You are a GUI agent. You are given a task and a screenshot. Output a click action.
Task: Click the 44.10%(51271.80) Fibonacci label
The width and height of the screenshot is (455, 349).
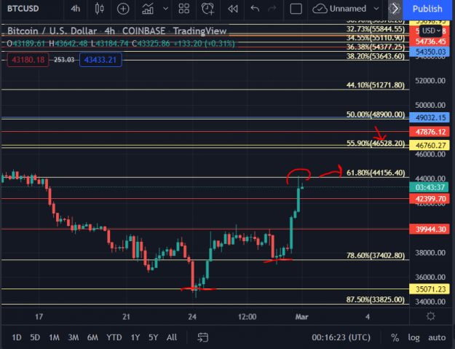coord(376,85)
